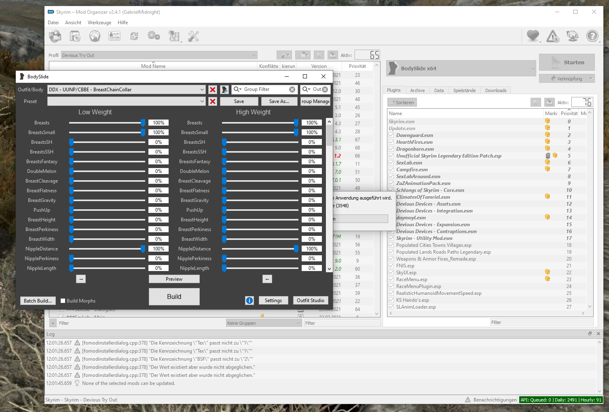Expand the Verknüpfung shortcut dropdown
The width and height of the screenshot is (609, 412).
(x=591, y=79)
